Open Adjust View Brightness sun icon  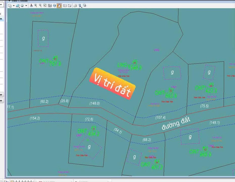[x=22, y=6]
